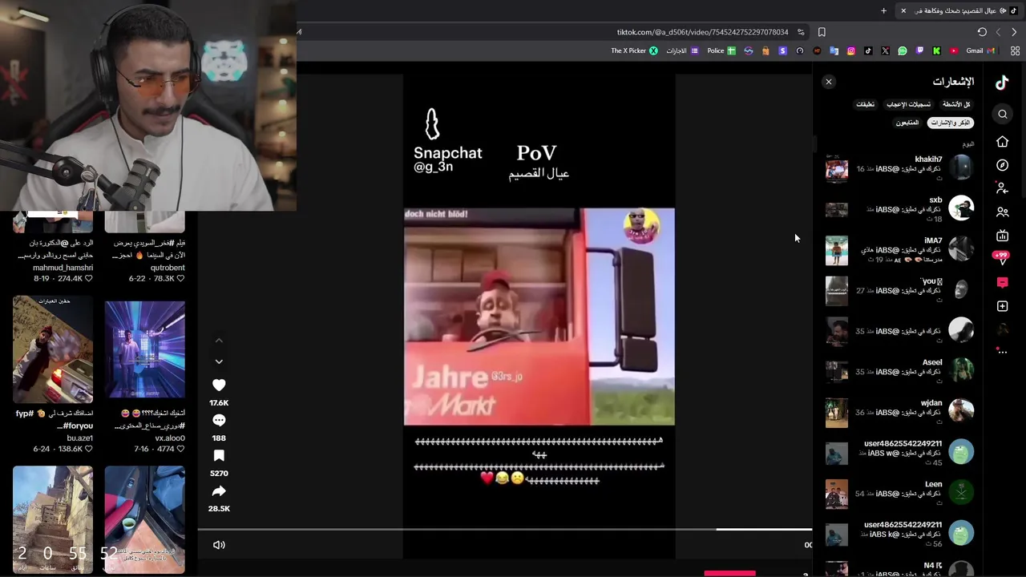Open the comments bubble showing 188

tap(219, 421)
